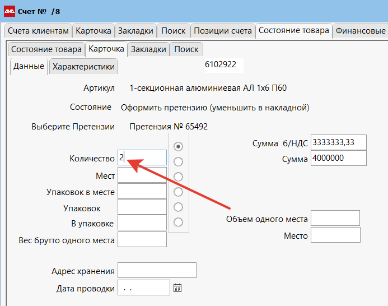This screenshot has width=388, height=306.
Task: Select the Данные tab
Action: pyautogui.click(x=29, y=66)
